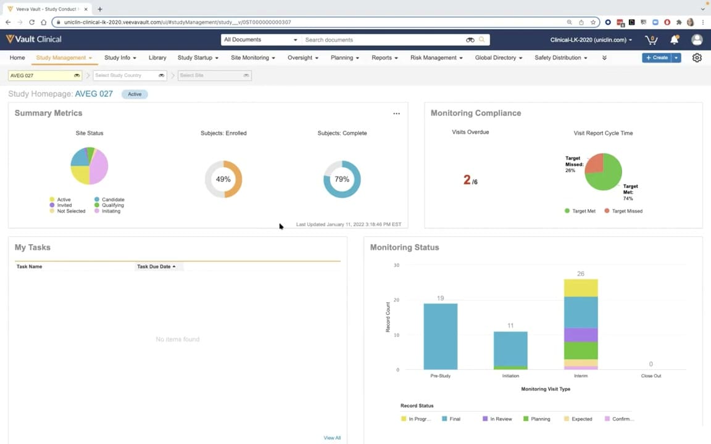Image resolution: width=711 pixels, height=444 pixels.
Task: Click the Vault Clinical logo
Action: [34, 39]
